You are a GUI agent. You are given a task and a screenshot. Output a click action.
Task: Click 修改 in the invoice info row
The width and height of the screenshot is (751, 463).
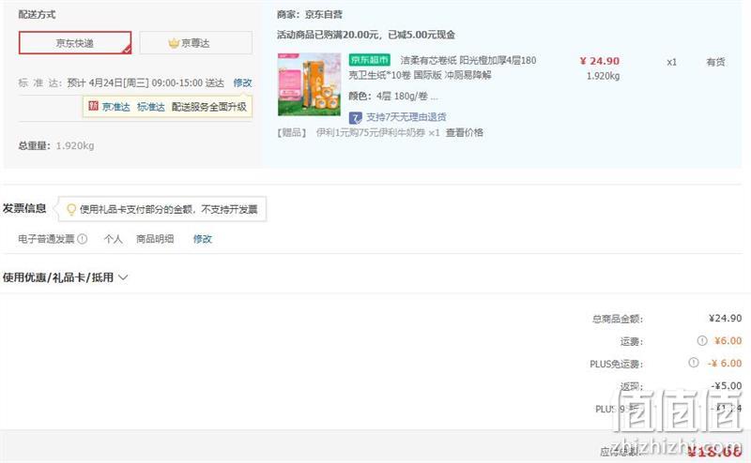click(x=202, y=239)
